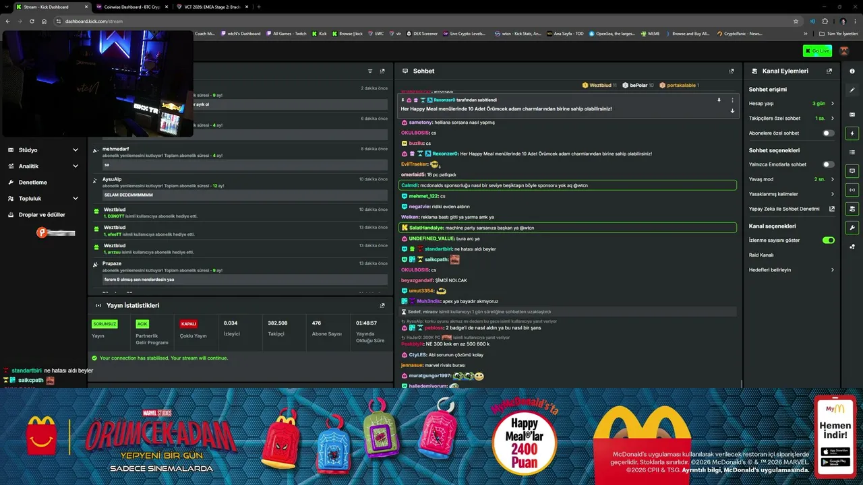Click the KAPALI Çoklu Yayın badge

189,324
